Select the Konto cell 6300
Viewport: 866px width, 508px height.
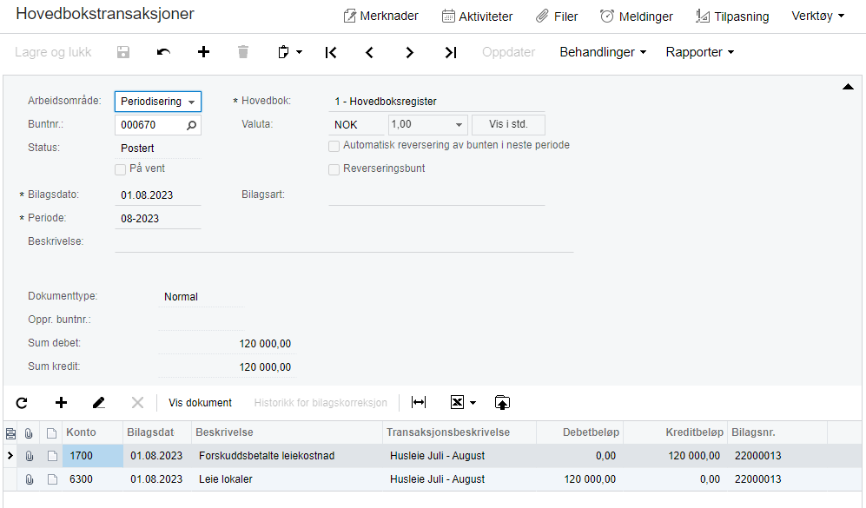(93, 479)
